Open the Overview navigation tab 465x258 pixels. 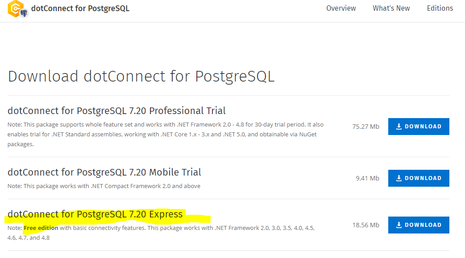click(341, 8)
